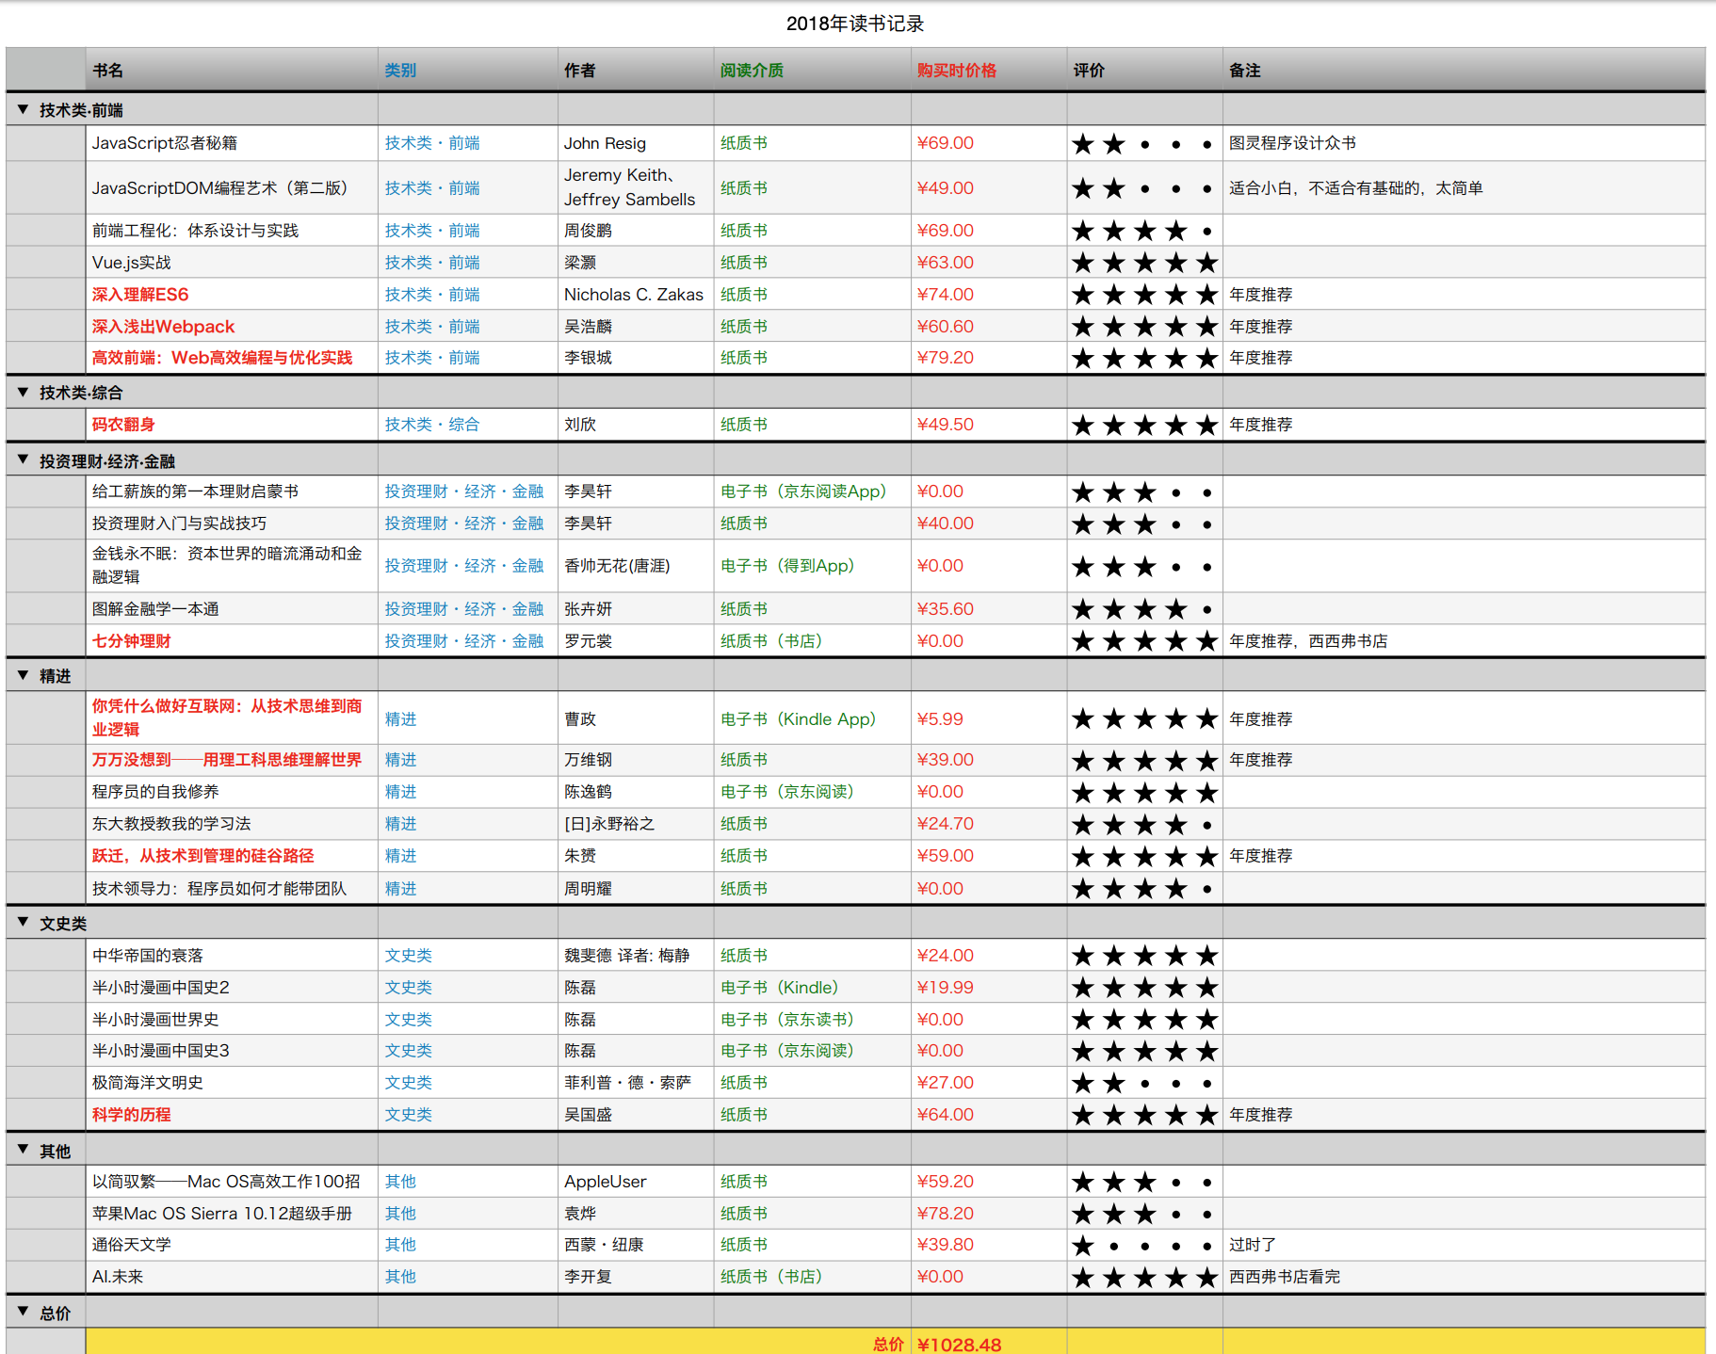1716x1354 pixels.
Task: Select the cell 高效前端：Web高效编程与优化实践
Action: (232, 358)
